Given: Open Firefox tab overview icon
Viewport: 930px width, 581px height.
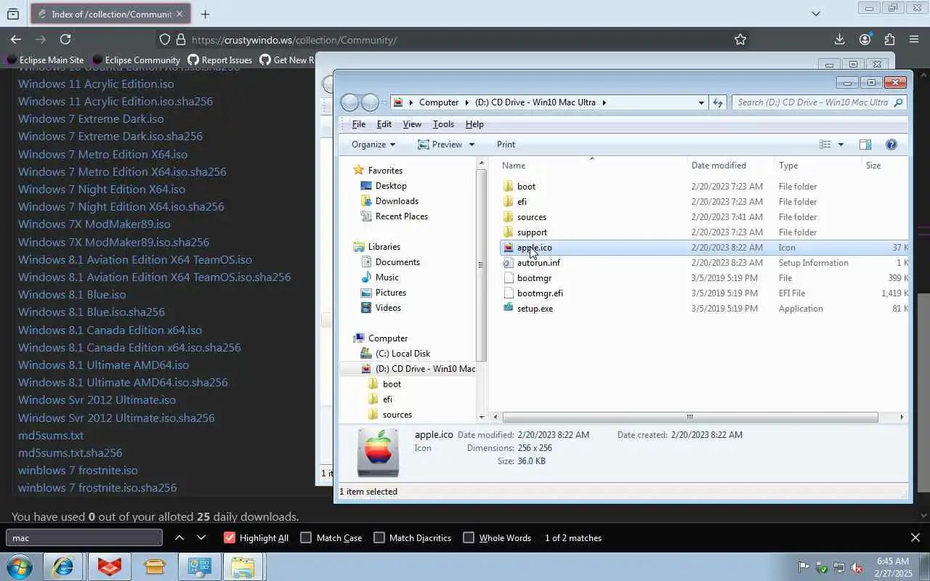Looking at the screenshot, I should click(12, 14).
